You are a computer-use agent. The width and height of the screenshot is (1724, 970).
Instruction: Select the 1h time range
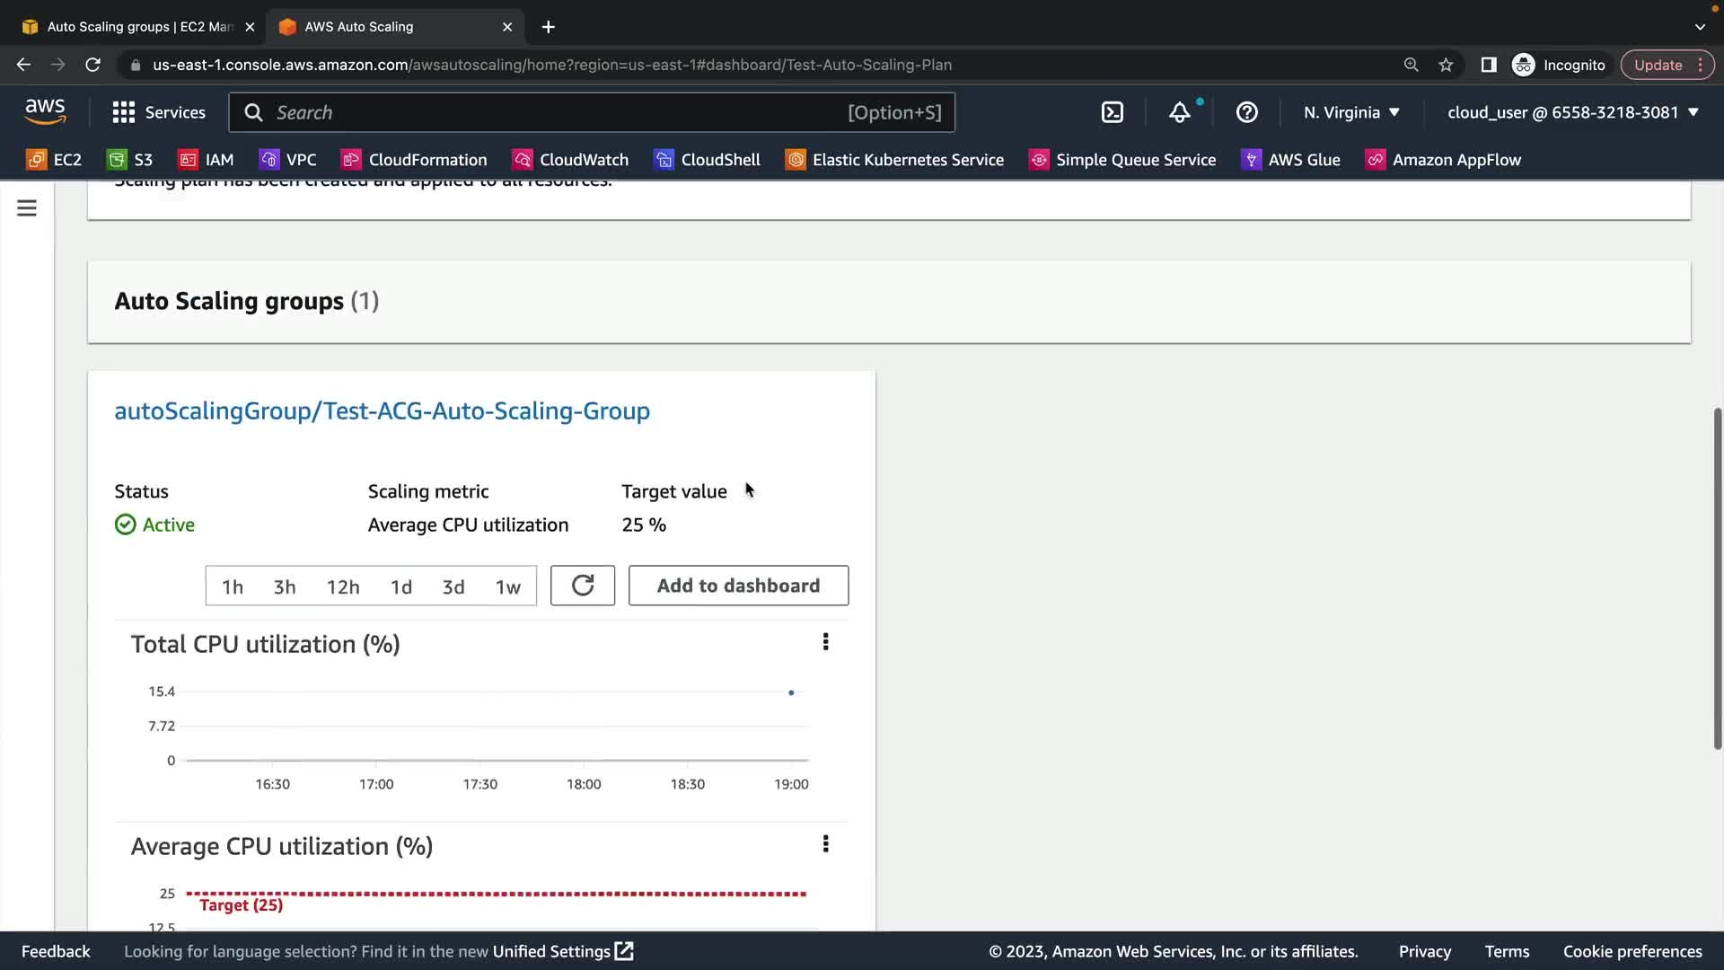(233, 586)
